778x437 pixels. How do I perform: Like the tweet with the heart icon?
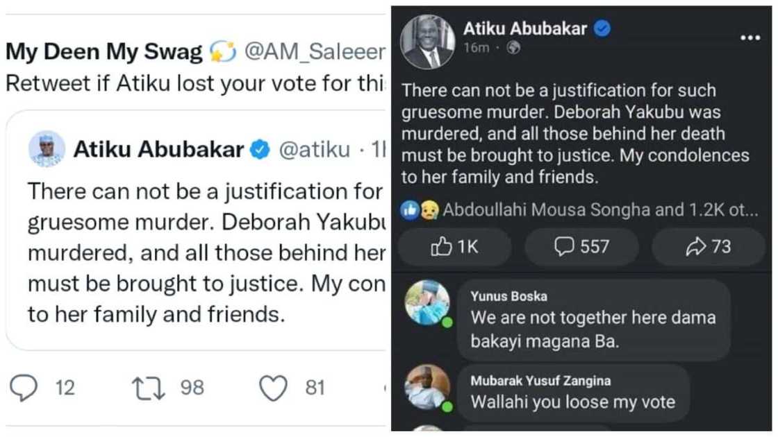pyautogui.click(x=273, y=387)
